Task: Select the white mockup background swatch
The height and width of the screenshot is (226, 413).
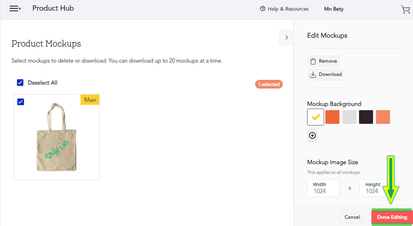Action: coord(316,117)
